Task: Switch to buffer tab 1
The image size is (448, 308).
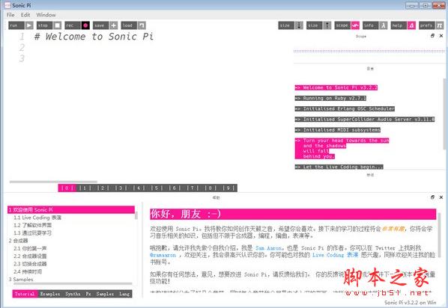Action: click(85, 188)
